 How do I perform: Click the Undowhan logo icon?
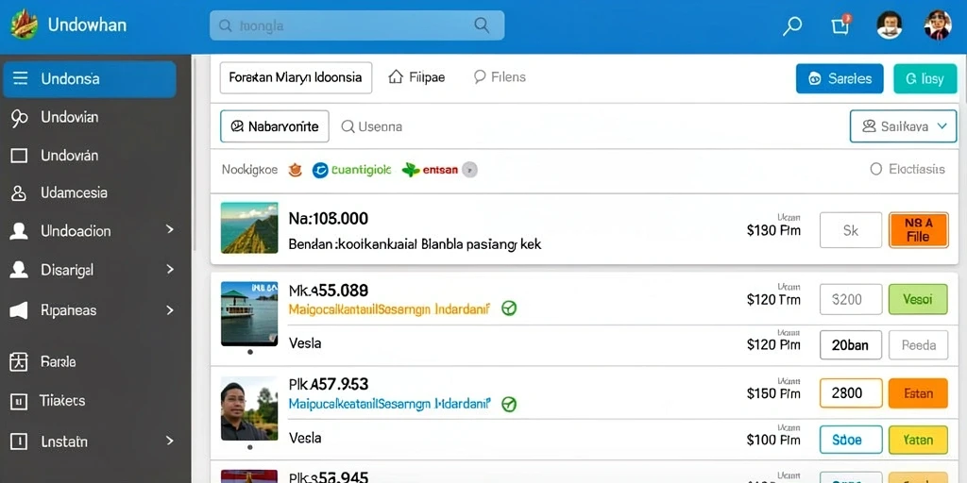pyautogui.click(x=24, y=25)
